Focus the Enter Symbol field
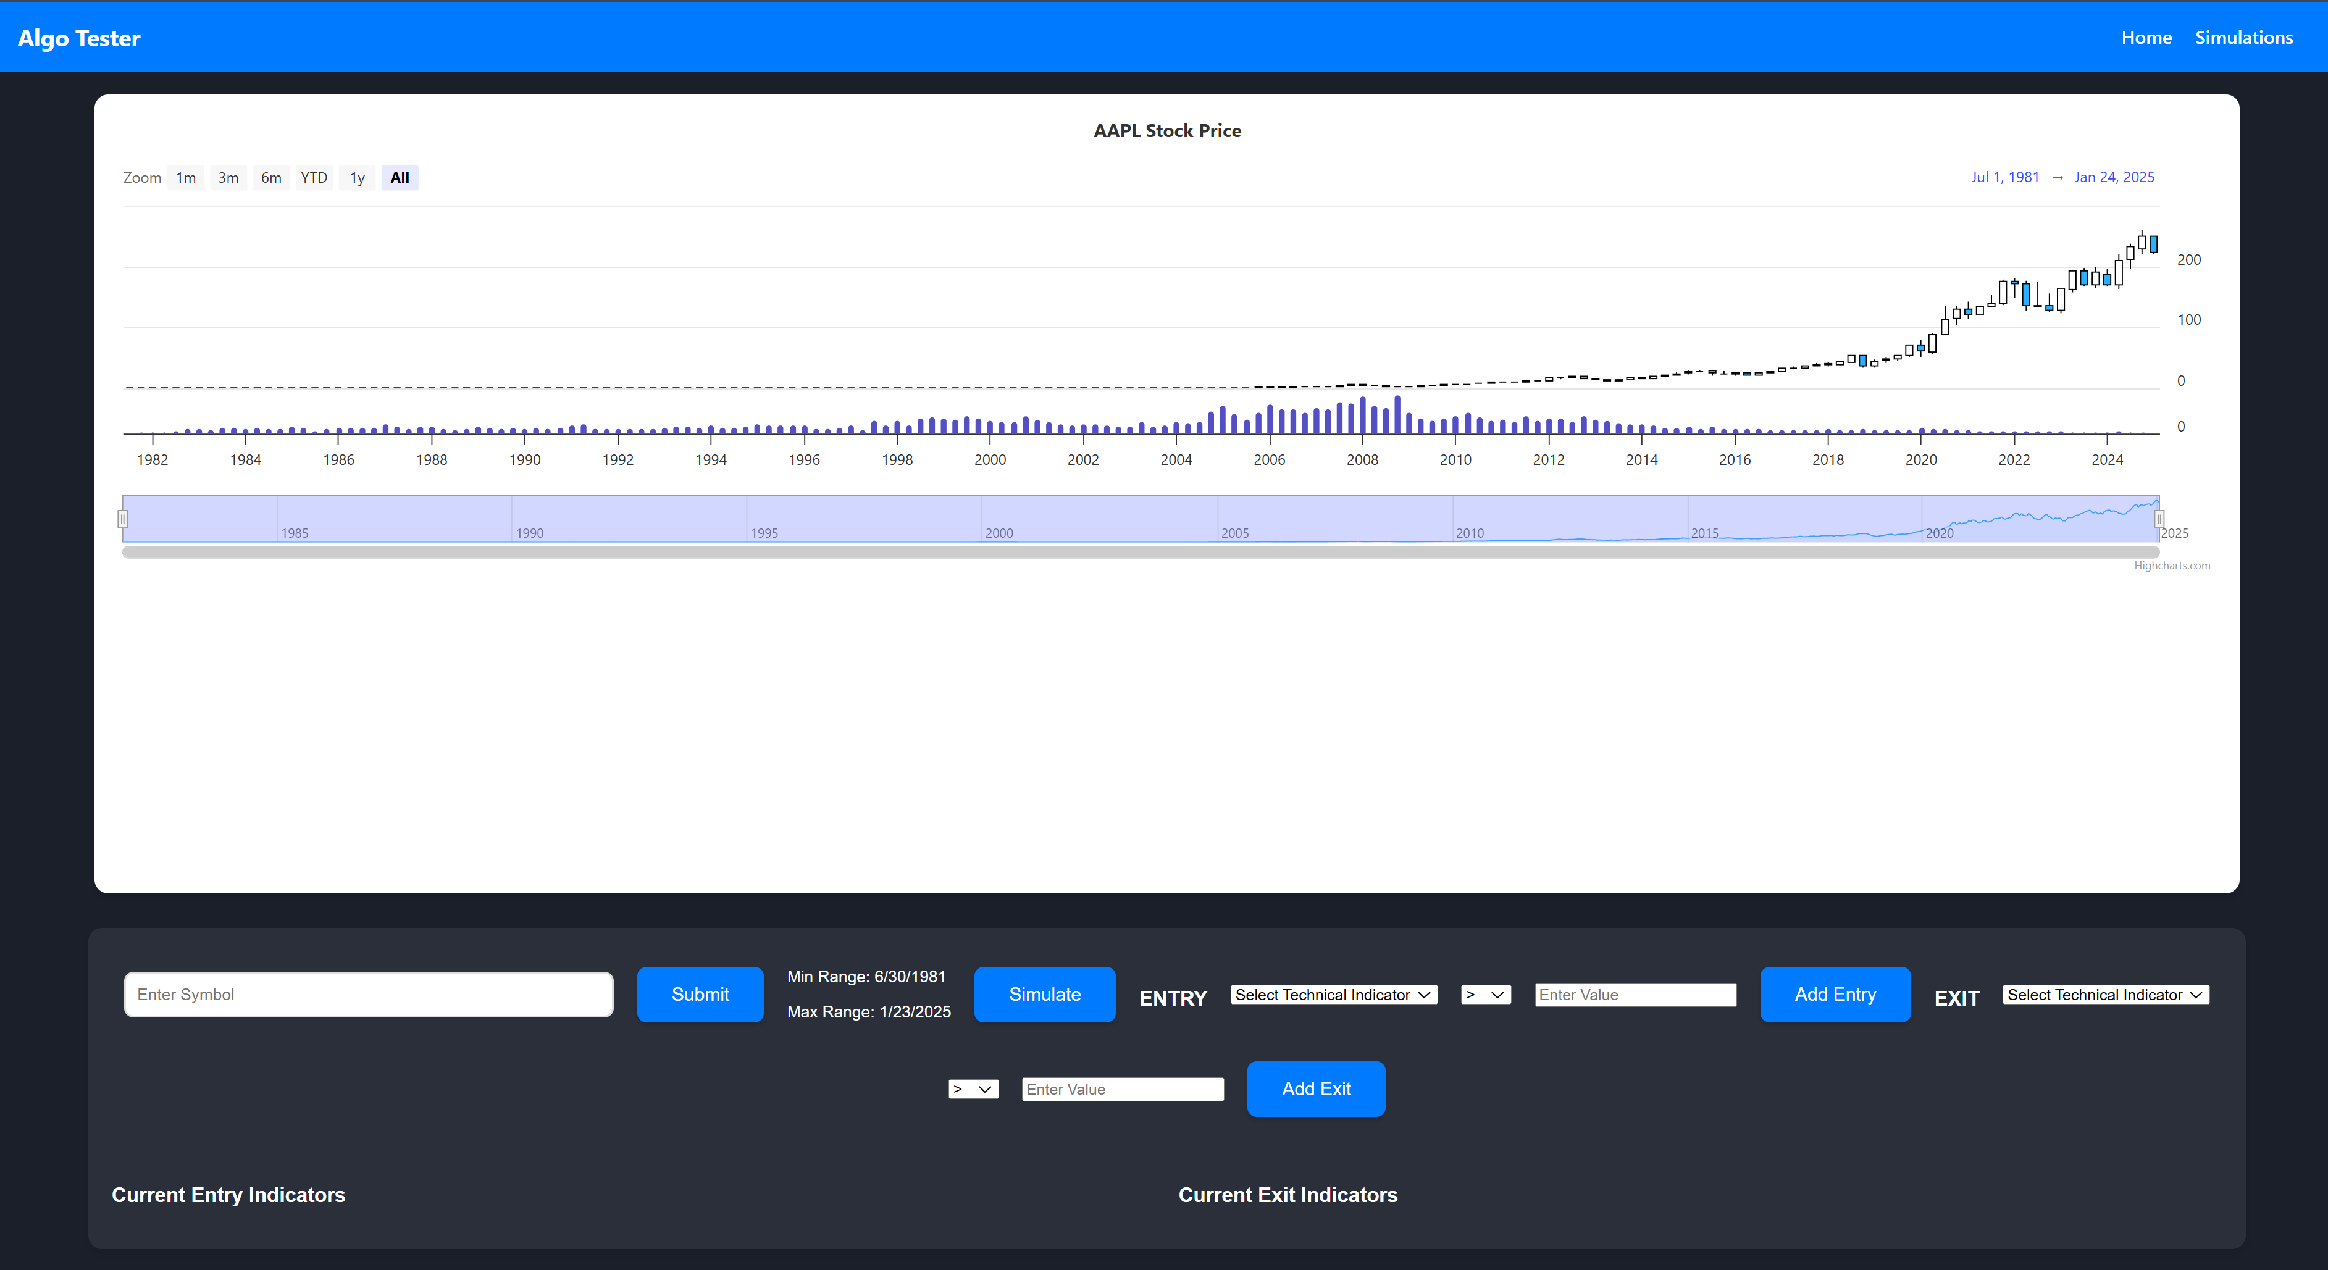 point(369,995)
